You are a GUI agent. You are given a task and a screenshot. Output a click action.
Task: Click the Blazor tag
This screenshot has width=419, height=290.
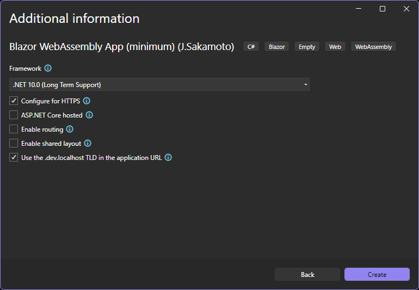click(x=276, y=46)
